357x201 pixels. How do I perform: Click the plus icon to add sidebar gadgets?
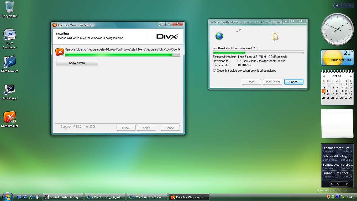pos(337,5)
